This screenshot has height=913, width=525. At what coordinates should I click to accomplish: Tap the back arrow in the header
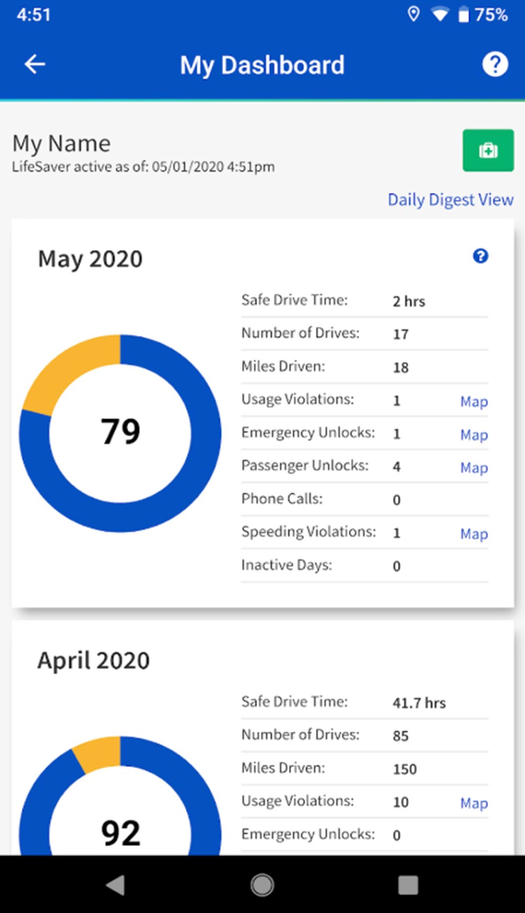click(x=35, y=65)
